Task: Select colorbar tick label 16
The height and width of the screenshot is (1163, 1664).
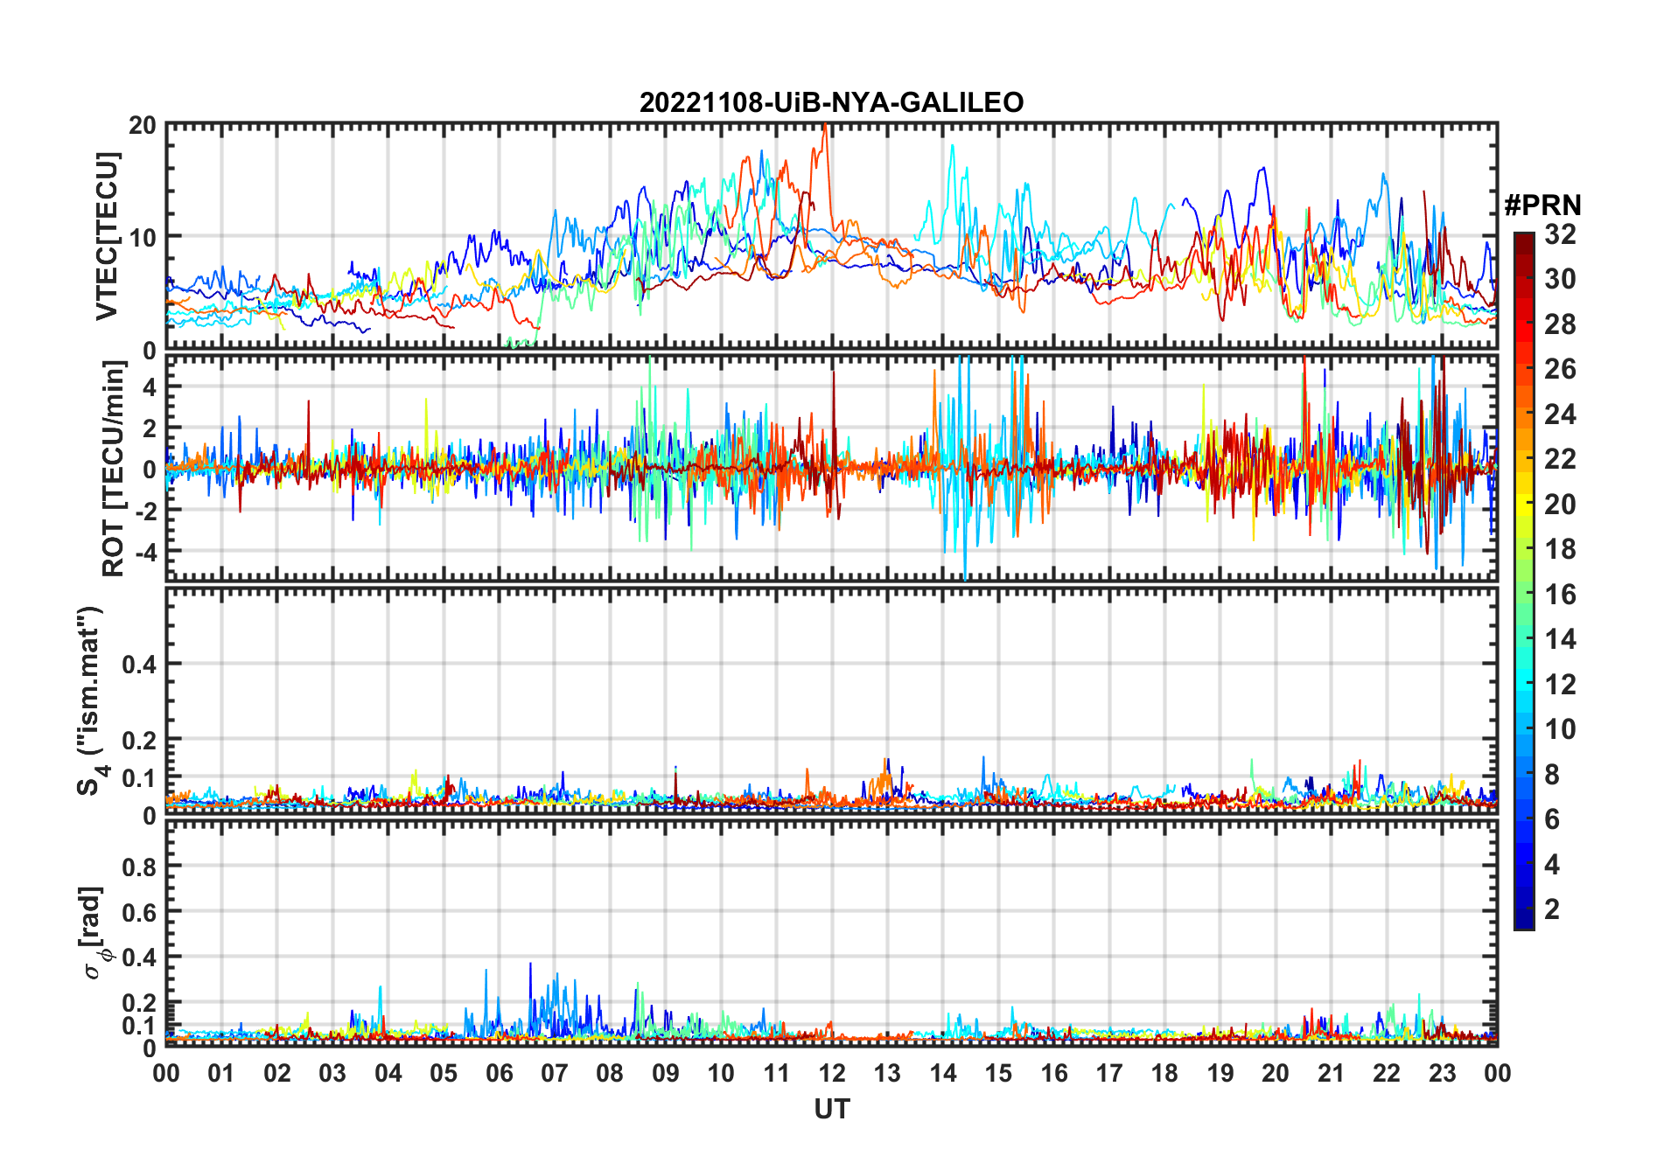Action: (x=1560, y=595)
